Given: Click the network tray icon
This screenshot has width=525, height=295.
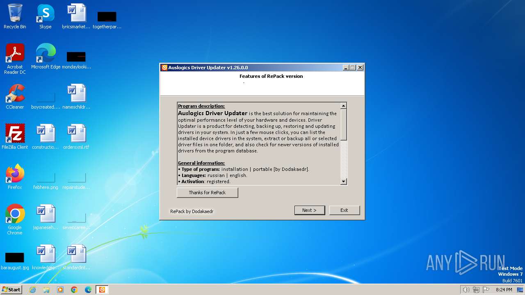Looking at the screenshot, I should click(476, 290).
